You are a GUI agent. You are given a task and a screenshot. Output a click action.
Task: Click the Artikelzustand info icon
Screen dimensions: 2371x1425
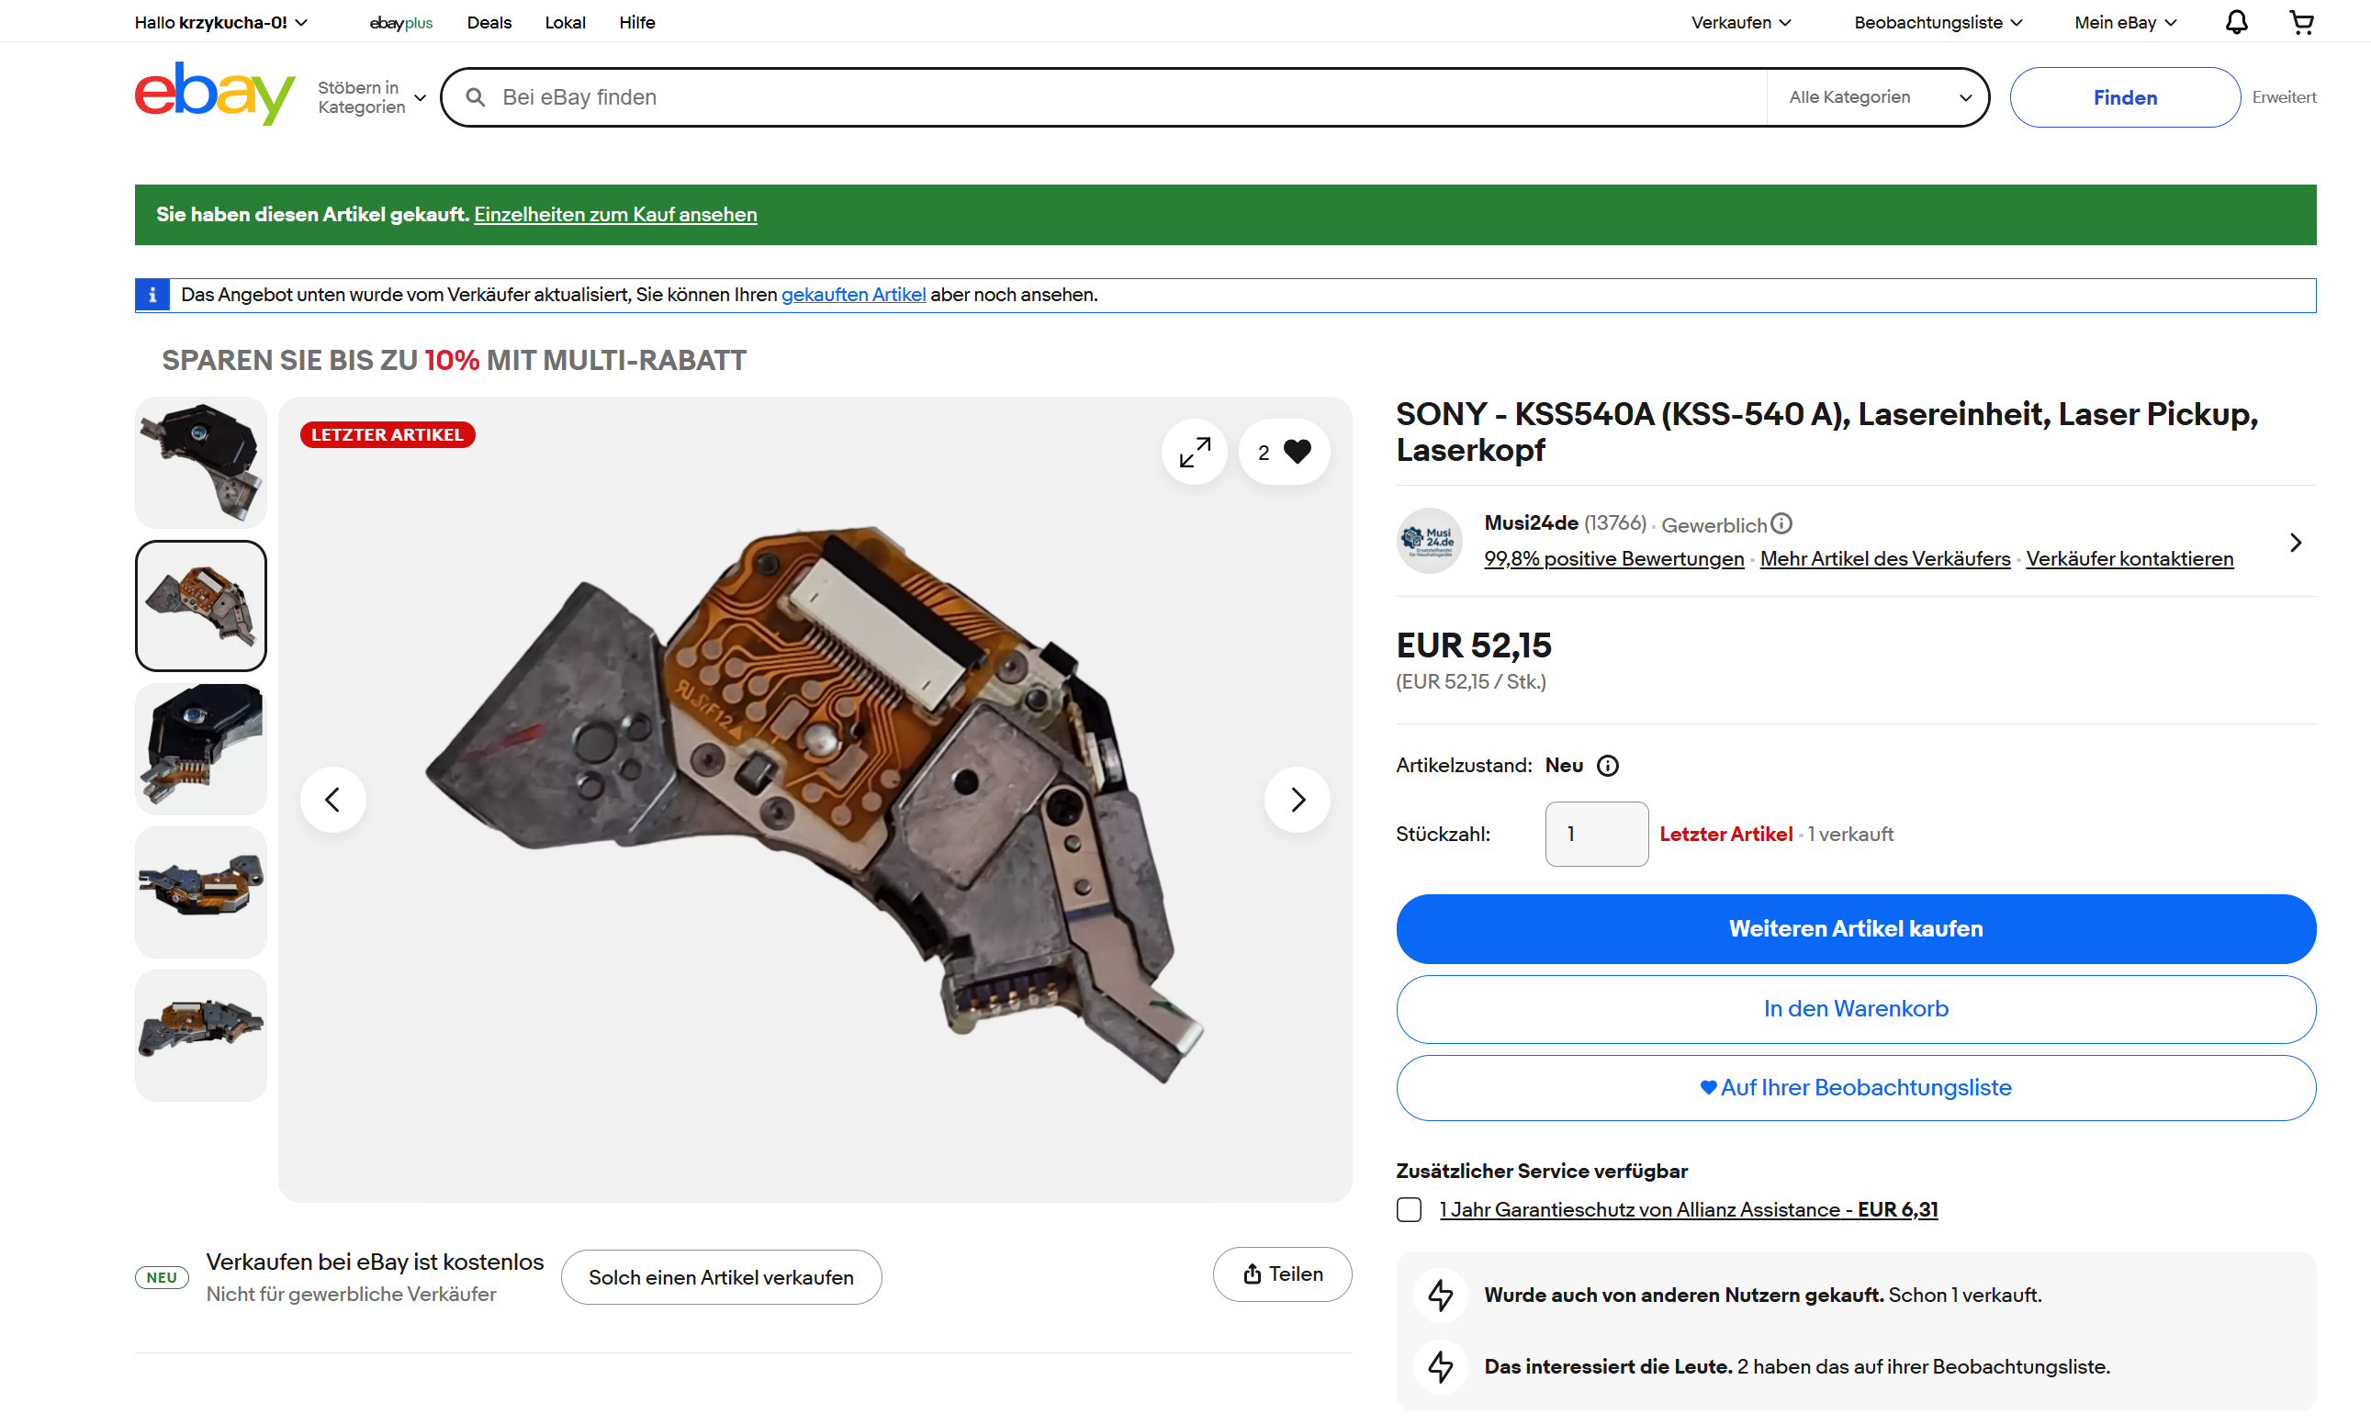(1607, 766)
